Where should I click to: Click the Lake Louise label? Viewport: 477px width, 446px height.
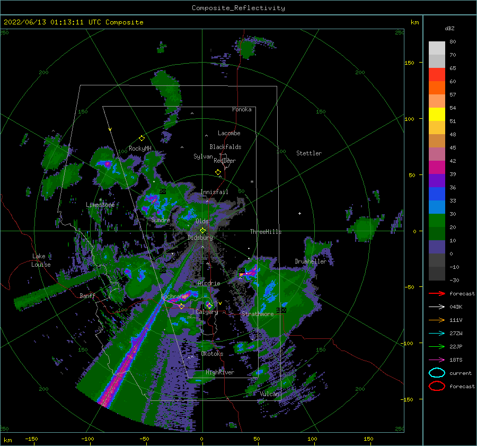click(41, 260)
